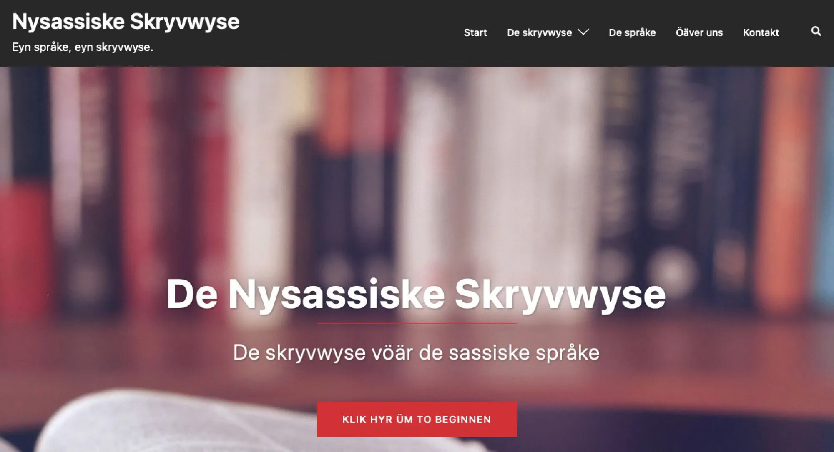The width and height of the screenshot is (834, 452).
Task: Select the hero subheading about sassiske språke
Action: [416, 352]
